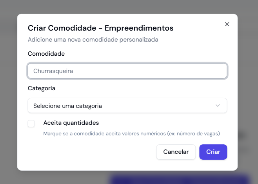Click the helper text about valores numéricos
Screen dimensions: 258x184
point(131,133)
